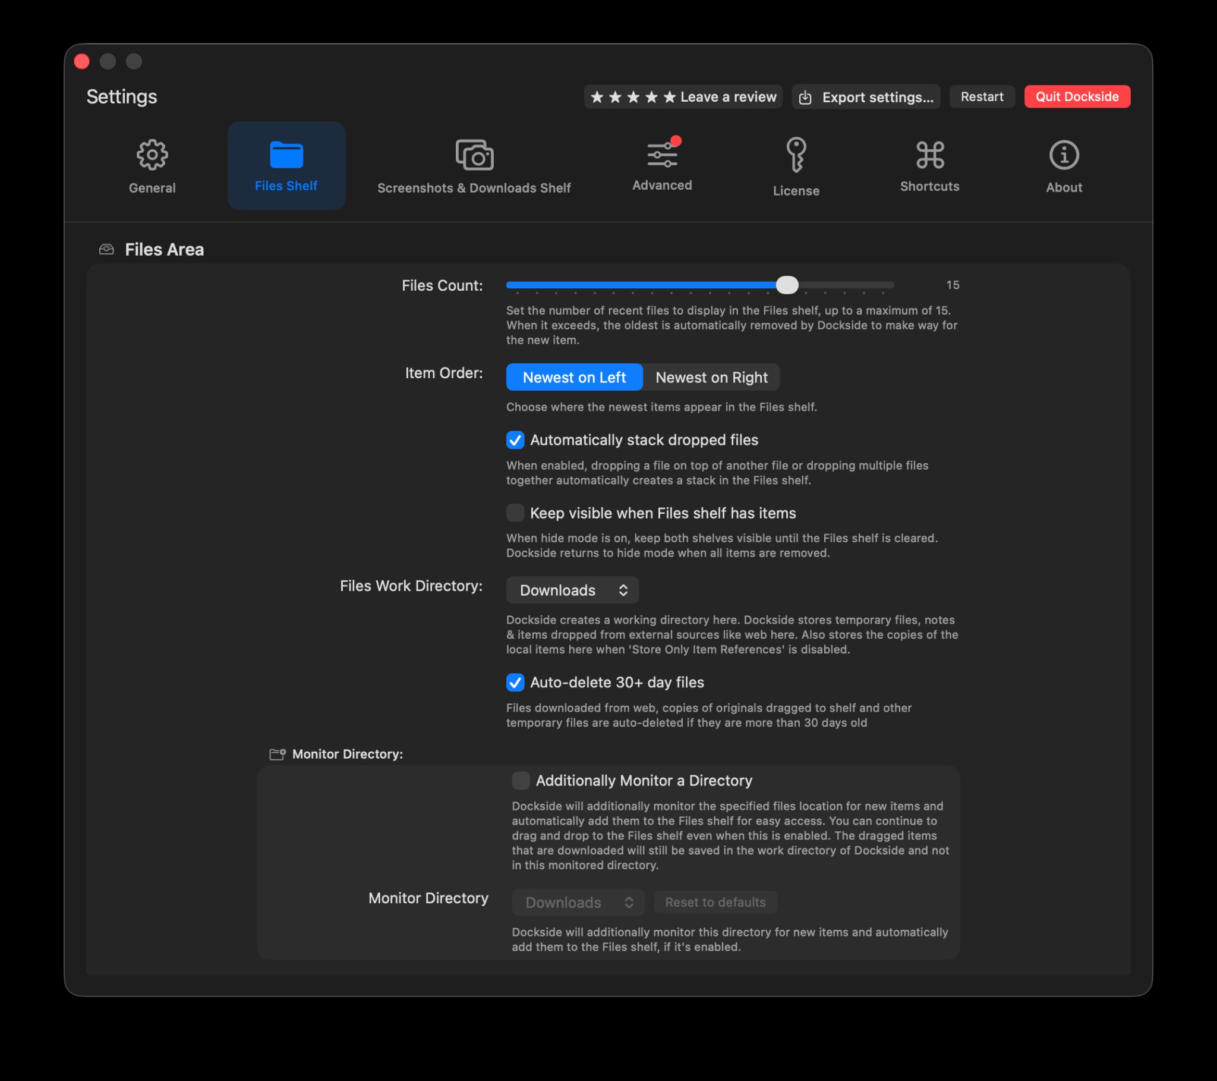Click the Export settings button
The width and height of the screenshot is (1217, 1081).
866,96
